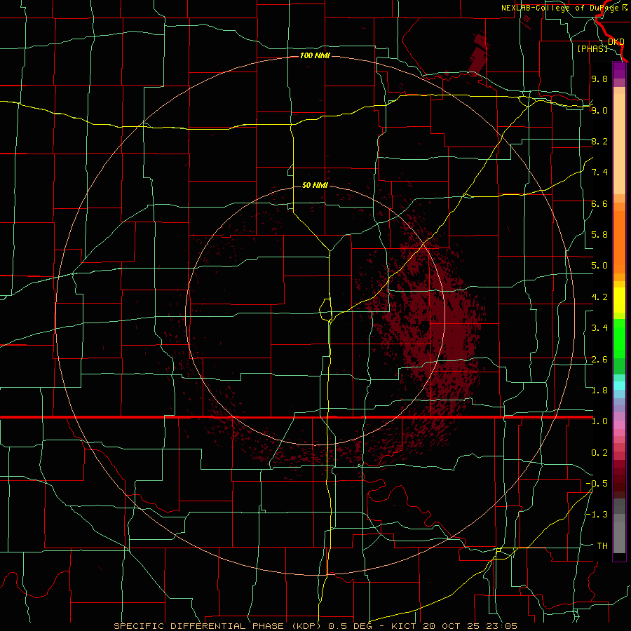Select the 100 NMI range ring label
This screenshot has width=631, height=631.
[x=315, y=55]
